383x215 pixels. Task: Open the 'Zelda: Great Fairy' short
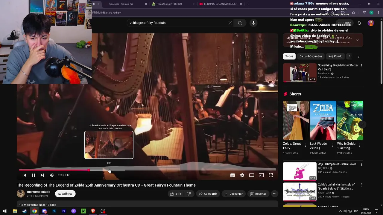point(296,120)
